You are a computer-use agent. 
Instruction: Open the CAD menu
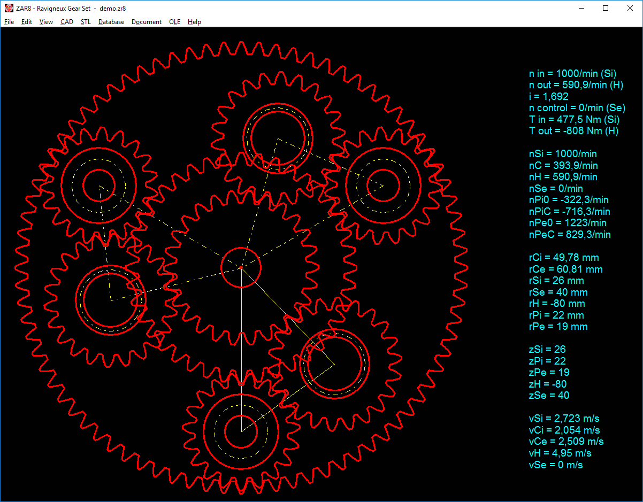coord(67,22)
